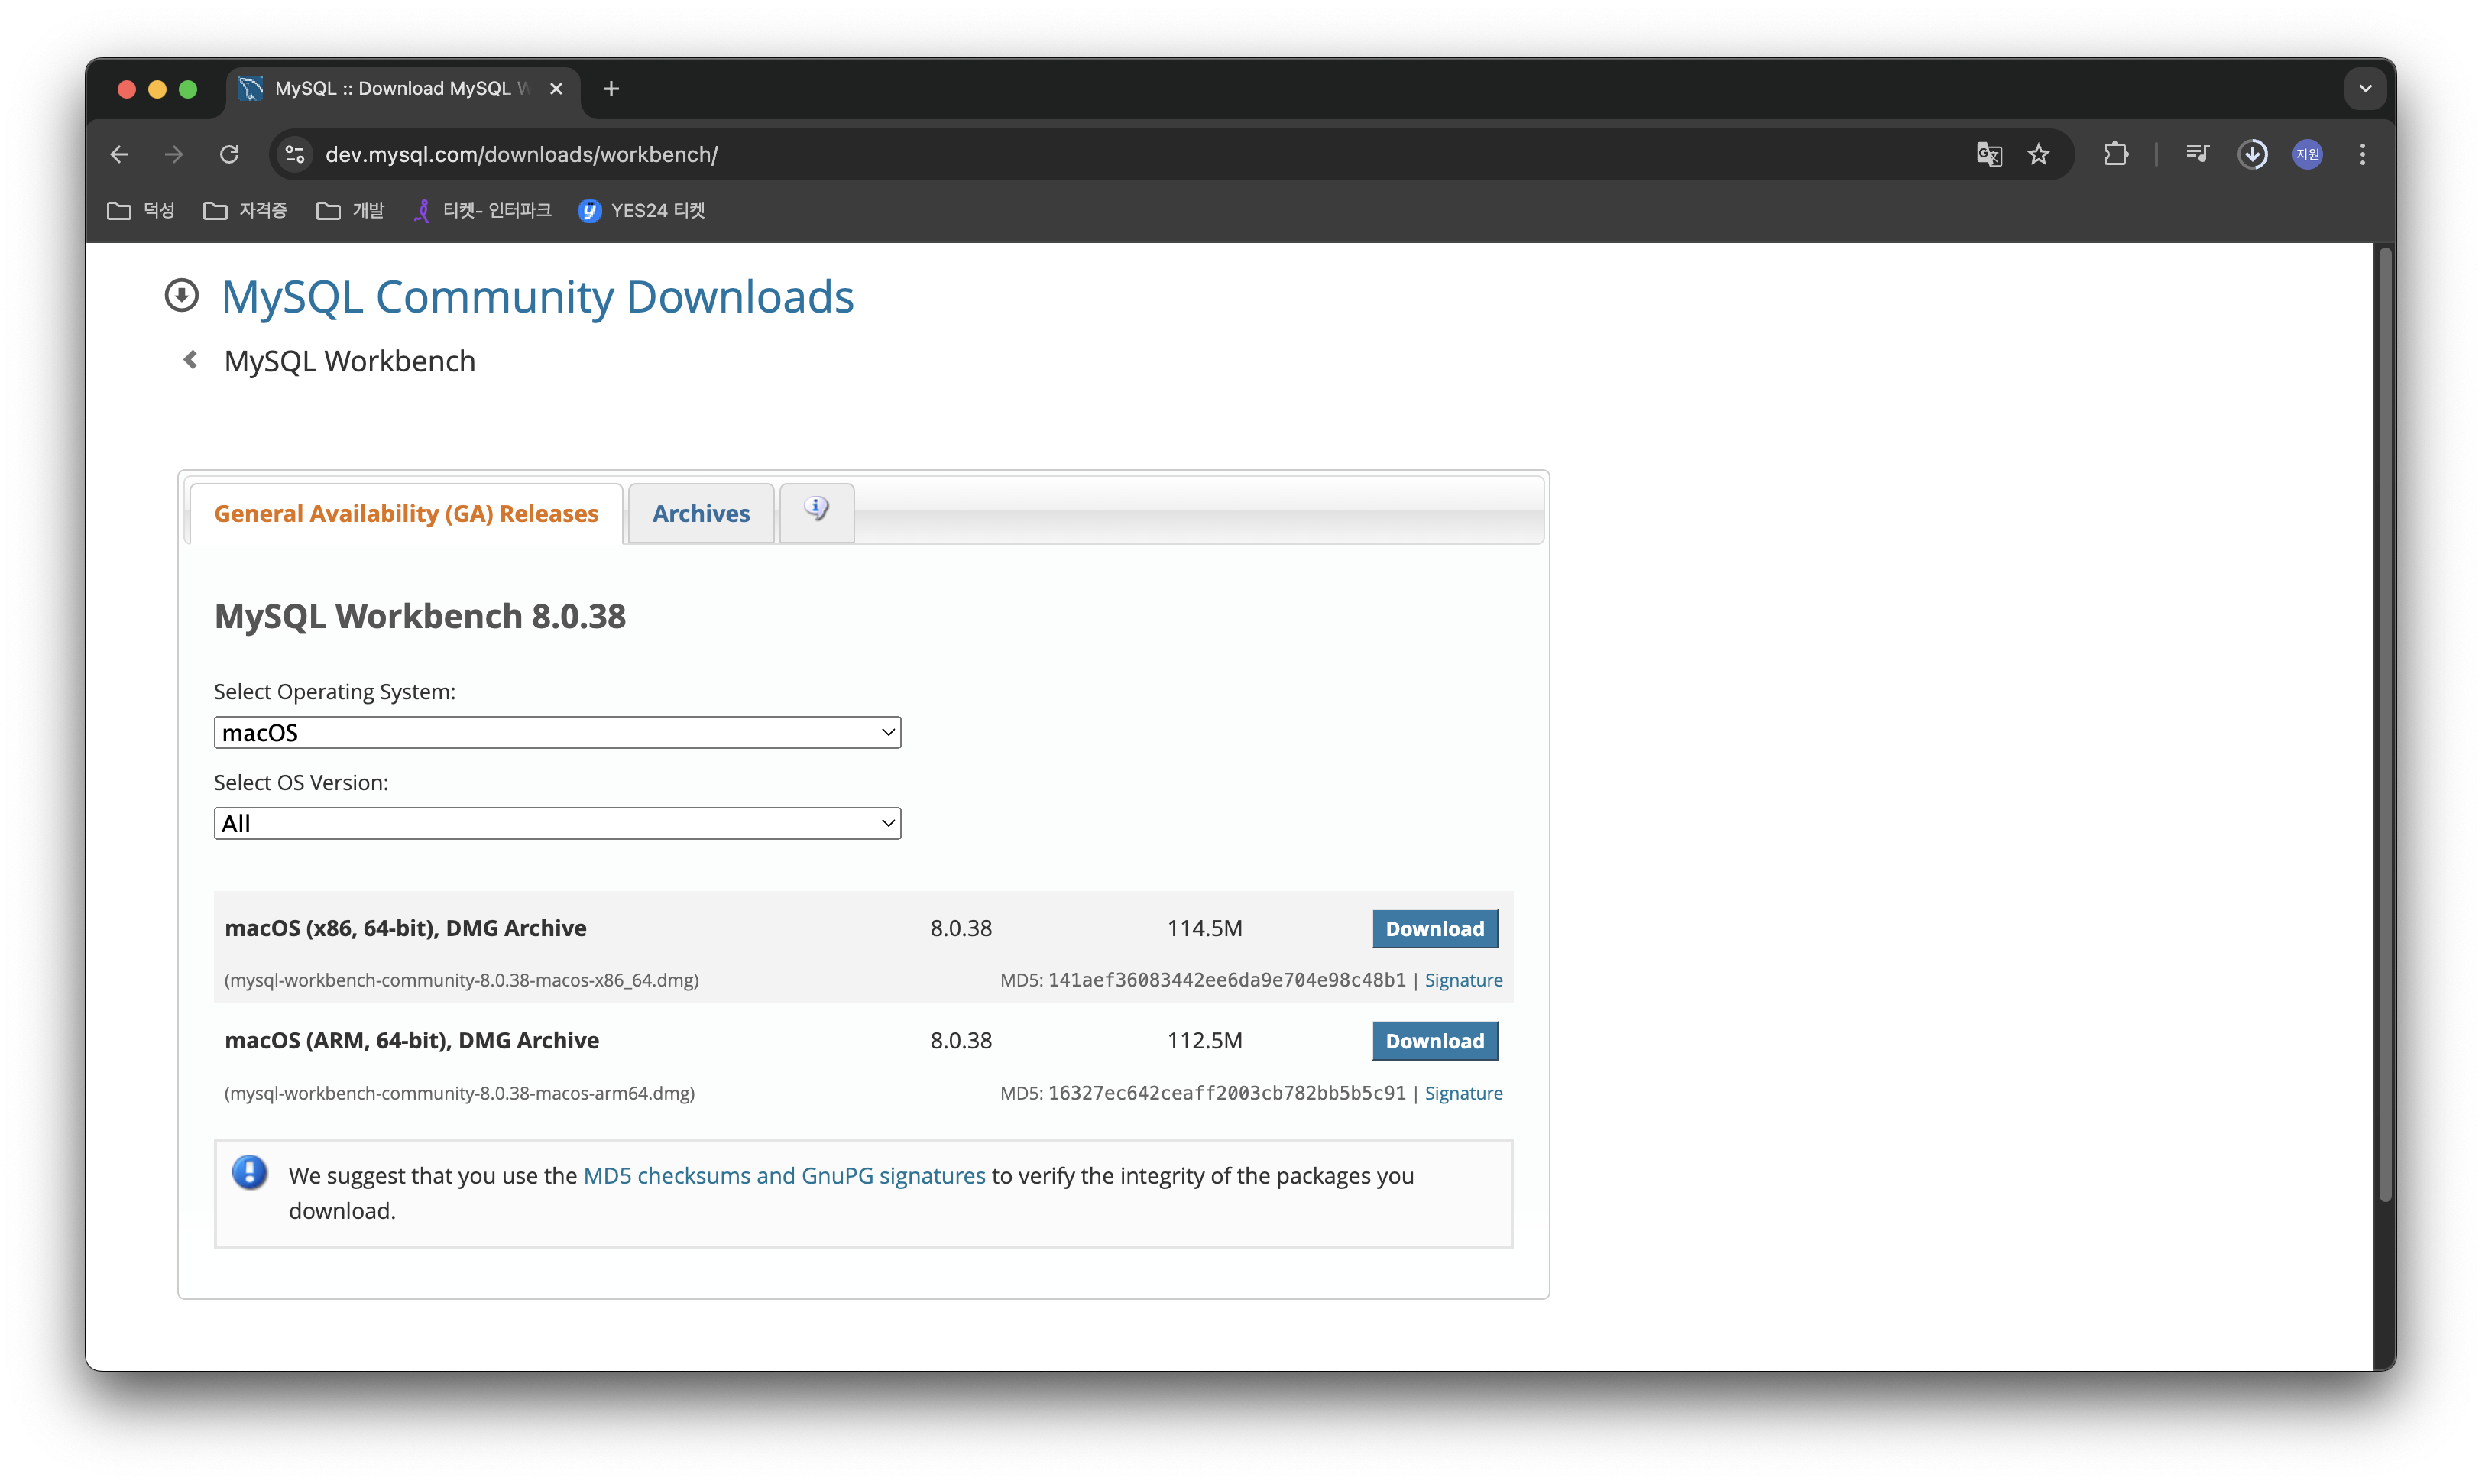2482x1484 pixels.
Task: Select the General Availability (GA) Releases tab
Action: tap(406, 513)
